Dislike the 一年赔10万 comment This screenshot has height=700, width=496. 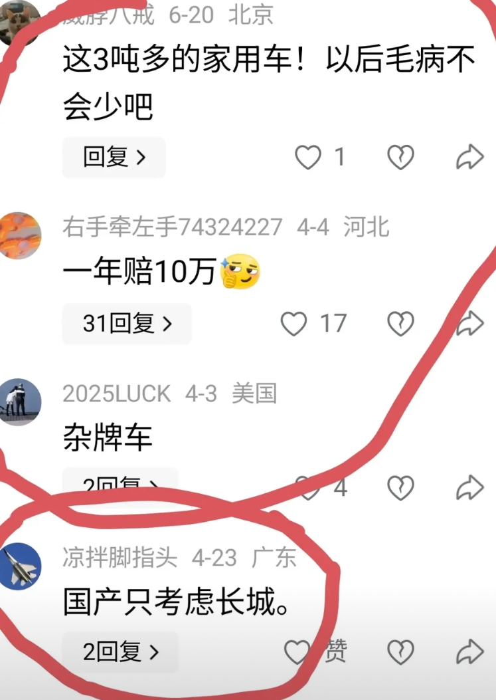click(x=400, y=324)
